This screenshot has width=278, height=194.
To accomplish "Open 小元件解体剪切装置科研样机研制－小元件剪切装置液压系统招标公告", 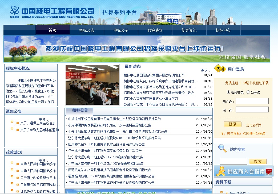I will tap(118, 132).
